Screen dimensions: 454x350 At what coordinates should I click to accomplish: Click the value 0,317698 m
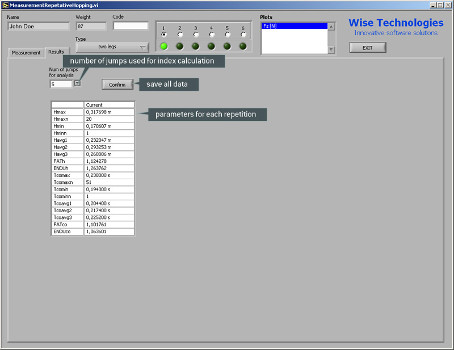click(109, 112)
